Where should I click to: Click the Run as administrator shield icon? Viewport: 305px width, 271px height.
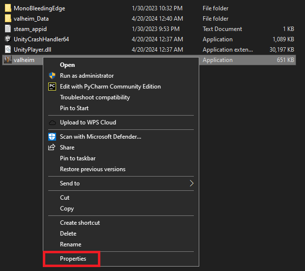52,76
